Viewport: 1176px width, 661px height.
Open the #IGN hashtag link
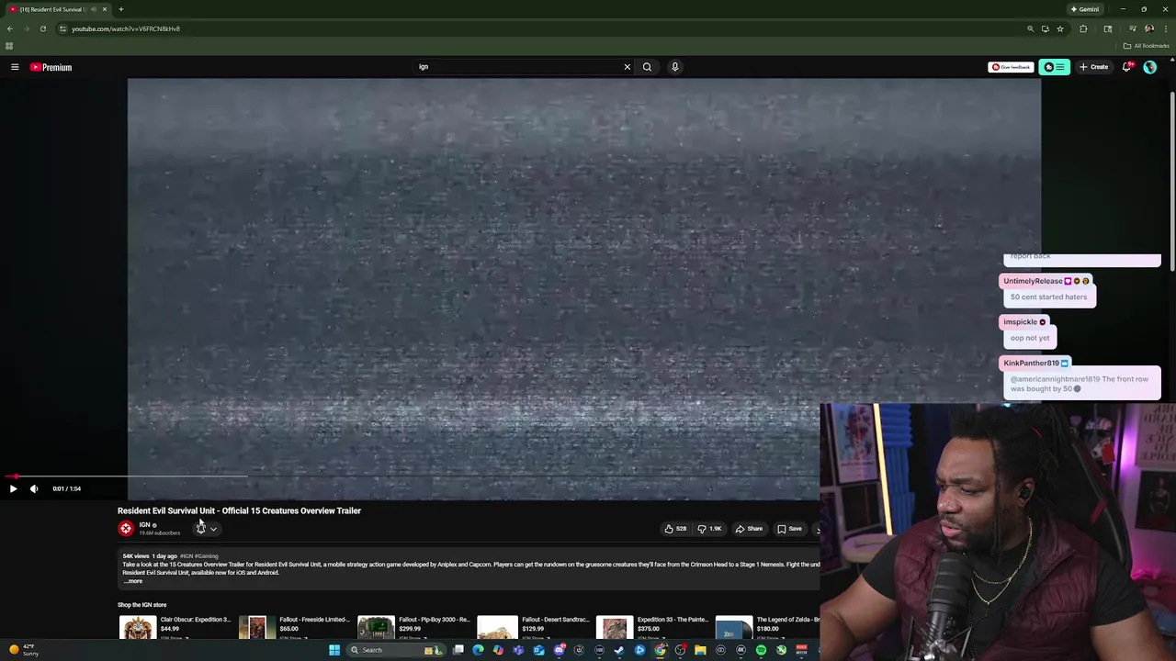187,556
